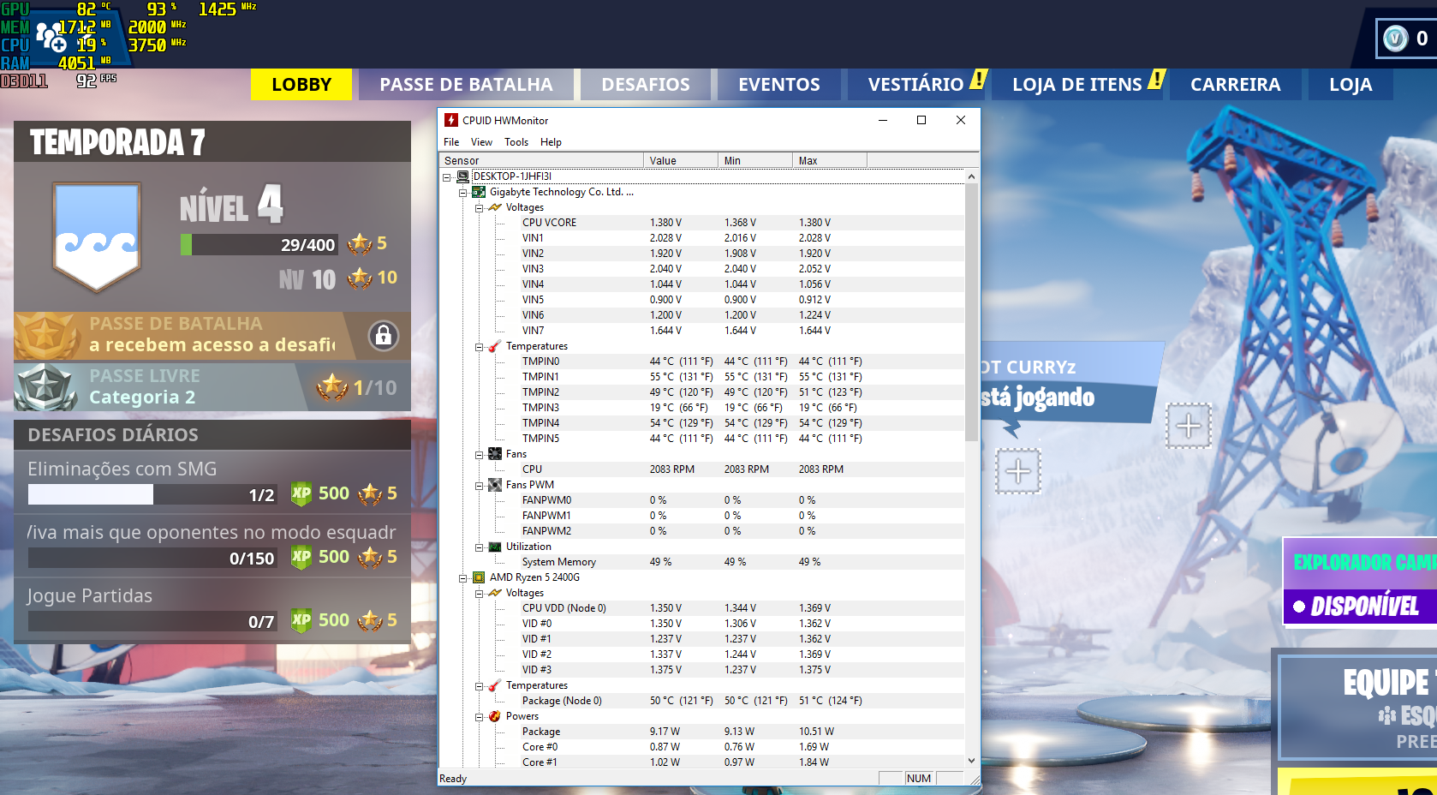
Task: Open LOJA DE ITENS tab
Action: point(1077,85)
